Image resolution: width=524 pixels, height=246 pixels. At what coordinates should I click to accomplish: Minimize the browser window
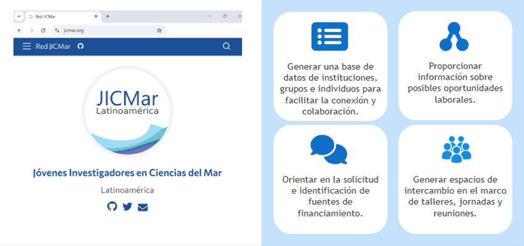click(x=210, y=16)
